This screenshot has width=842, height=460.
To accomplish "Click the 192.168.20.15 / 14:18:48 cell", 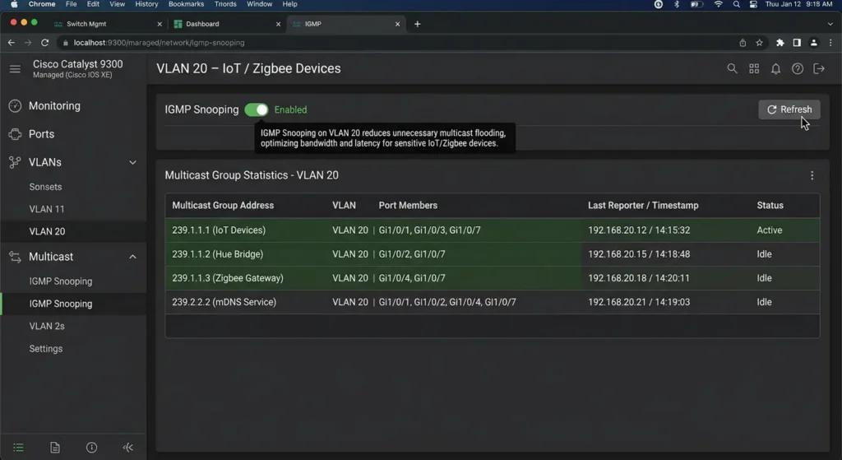I will tap(639, 254).
